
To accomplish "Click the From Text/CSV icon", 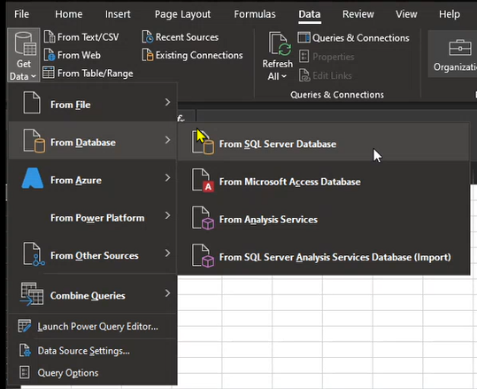I will (50, 37).
